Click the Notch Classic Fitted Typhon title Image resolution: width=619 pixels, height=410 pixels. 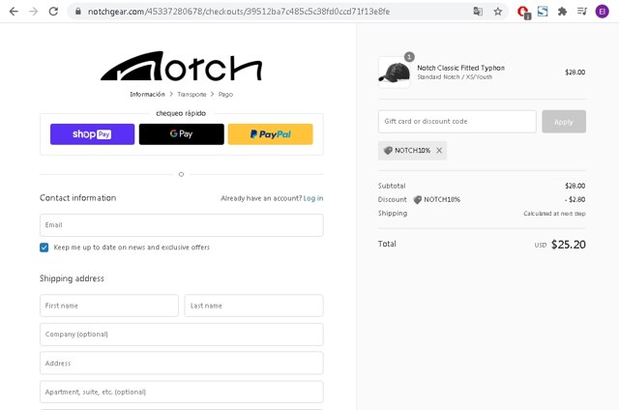click(460, 68)
